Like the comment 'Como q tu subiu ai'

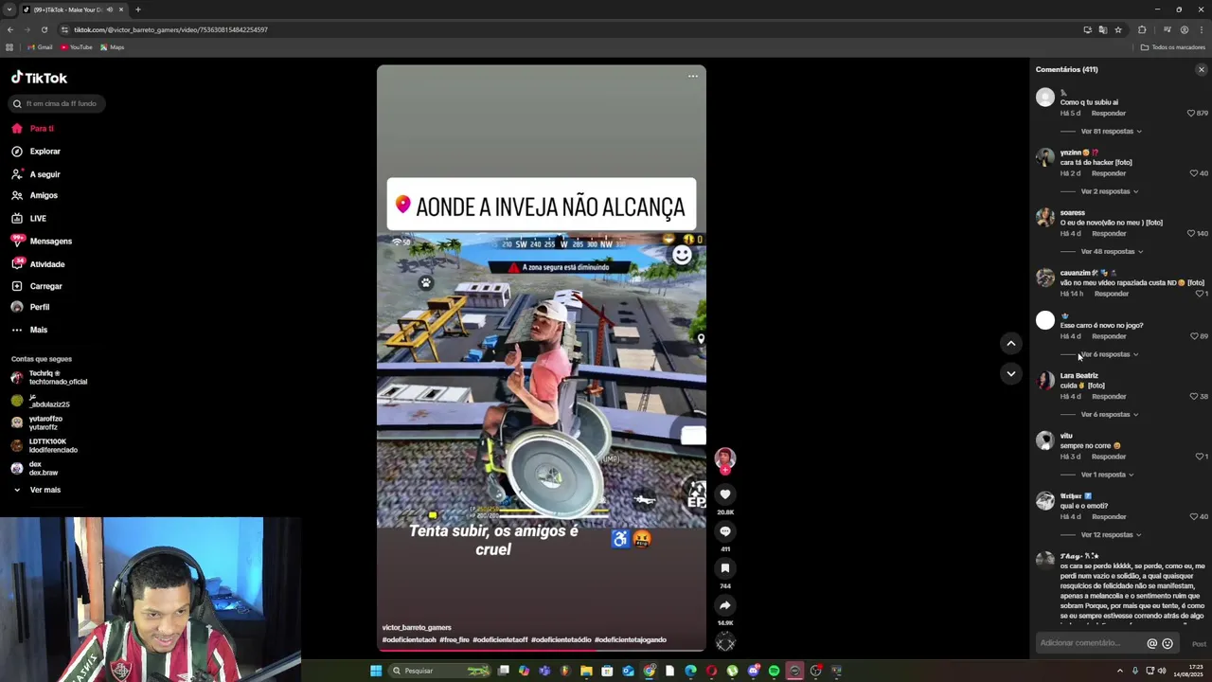click(x=1191, y=113)
